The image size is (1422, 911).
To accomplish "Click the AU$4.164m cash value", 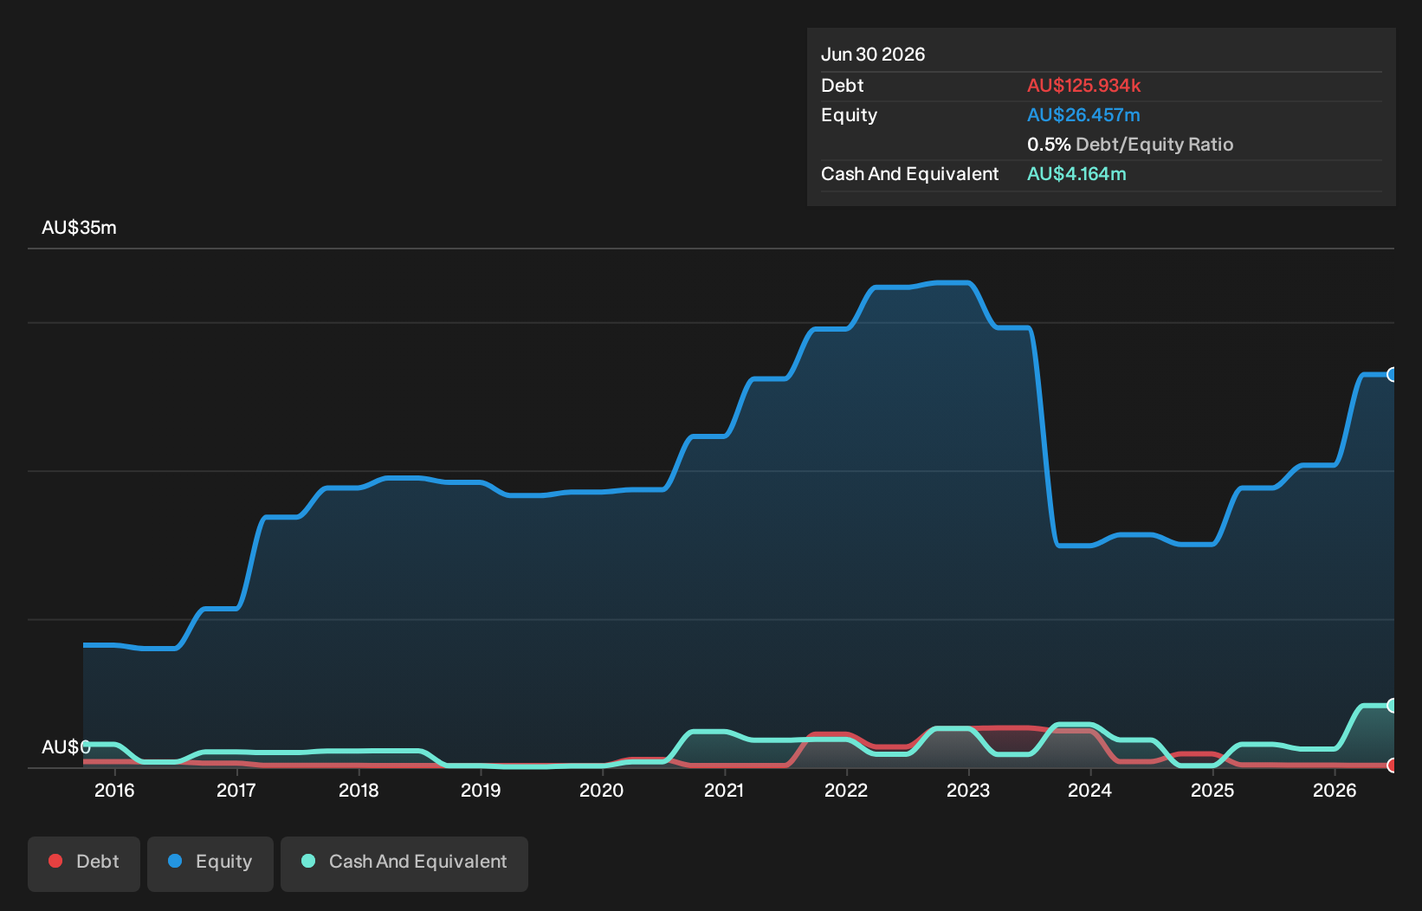I will 1076,174.
